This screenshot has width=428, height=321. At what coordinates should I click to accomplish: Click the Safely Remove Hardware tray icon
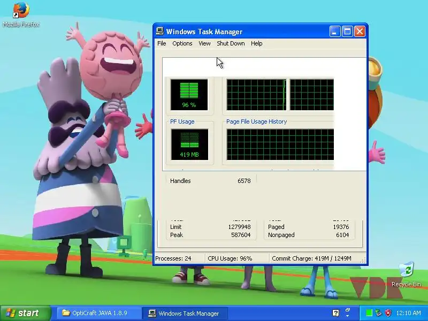378,313
